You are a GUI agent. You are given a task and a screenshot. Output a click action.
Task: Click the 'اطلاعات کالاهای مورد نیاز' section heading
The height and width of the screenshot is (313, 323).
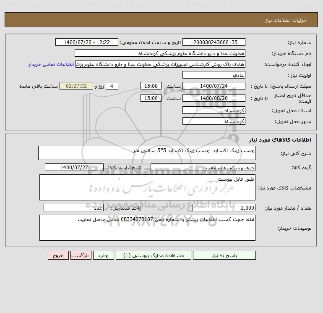coord(280,140)
